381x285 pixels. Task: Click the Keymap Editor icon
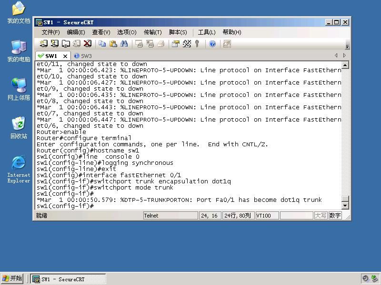pos(187,44)
